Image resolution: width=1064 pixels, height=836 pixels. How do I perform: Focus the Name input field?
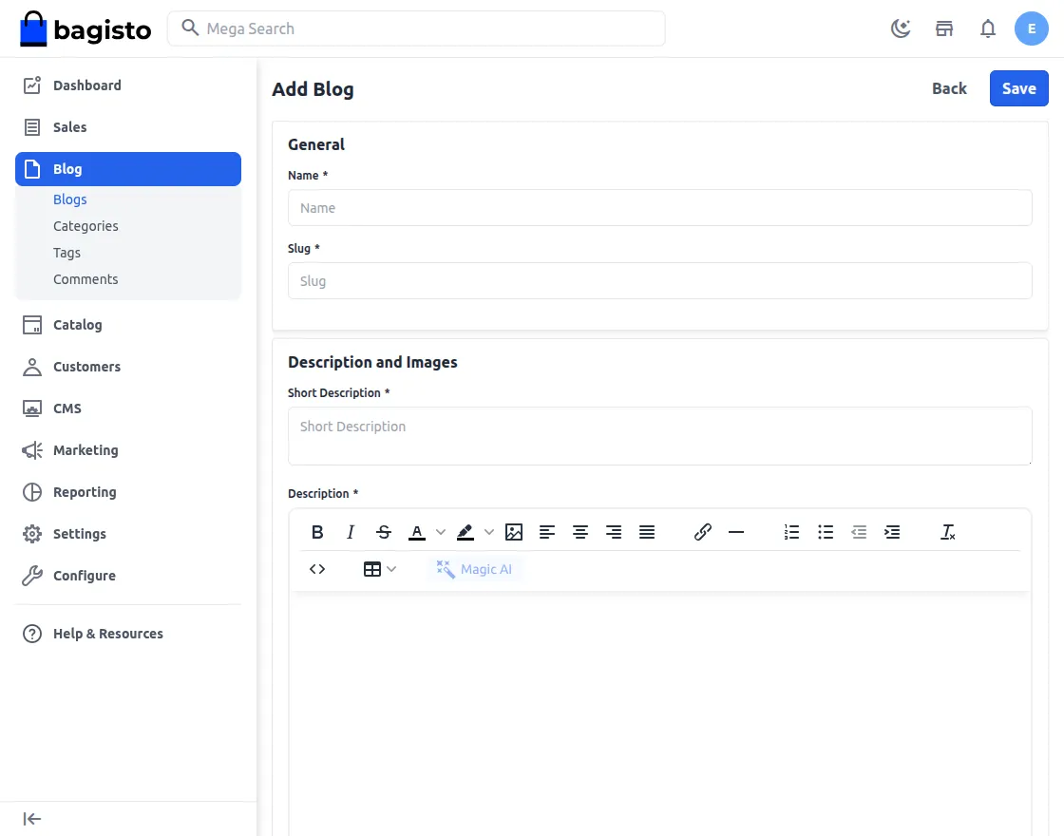pyautogui.click(x=659, y=208)
